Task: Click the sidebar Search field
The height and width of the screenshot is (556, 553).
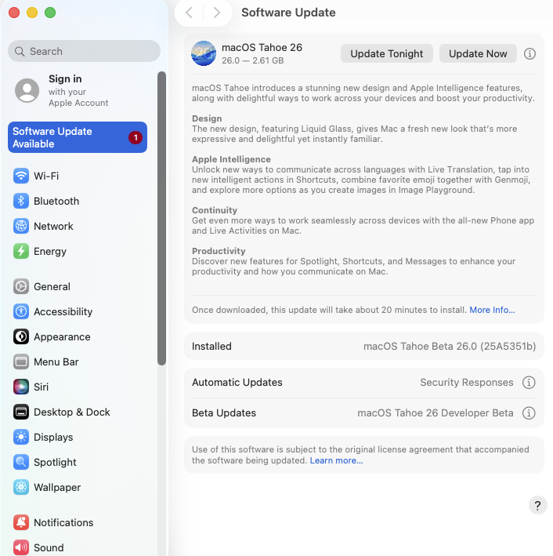Action: (x=84, y=51)
